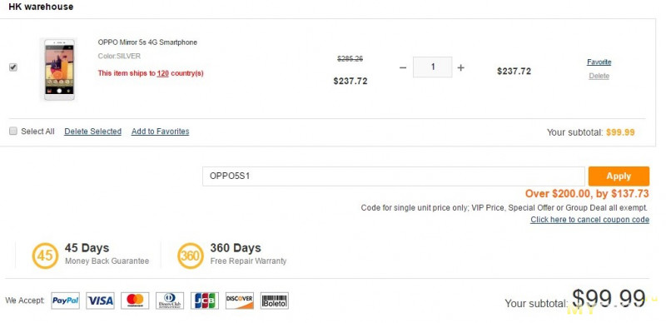666x323 pixels.
Task: Click the PayPal payment icon
Action: (66, 301)
